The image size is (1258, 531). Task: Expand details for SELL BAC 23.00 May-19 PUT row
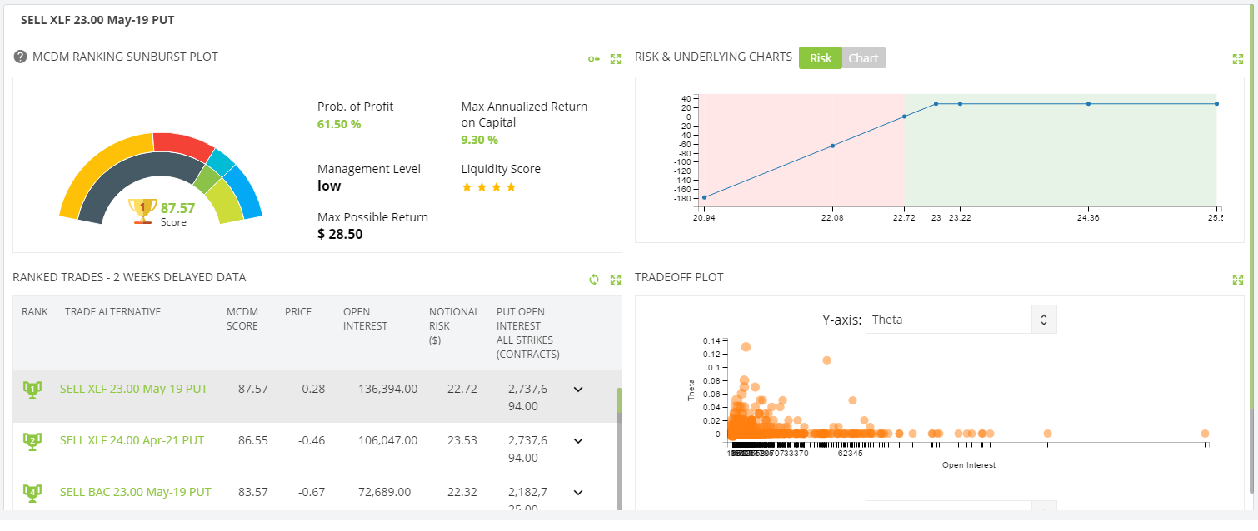click(x=578, y=492)
